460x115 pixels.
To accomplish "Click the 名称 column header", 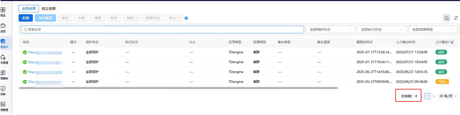I will [26, 42].
